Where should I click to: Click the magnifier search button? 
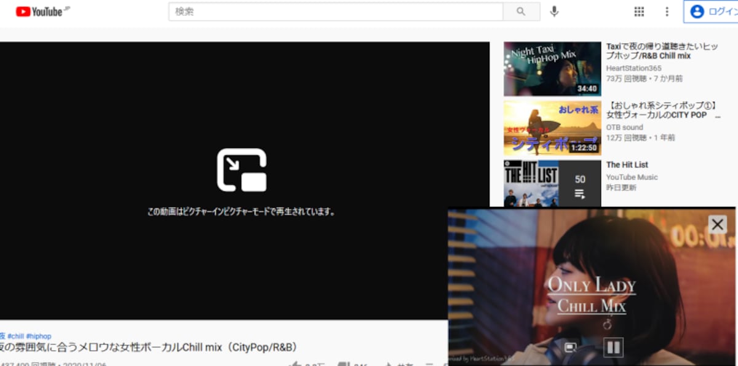click(521, 11)
